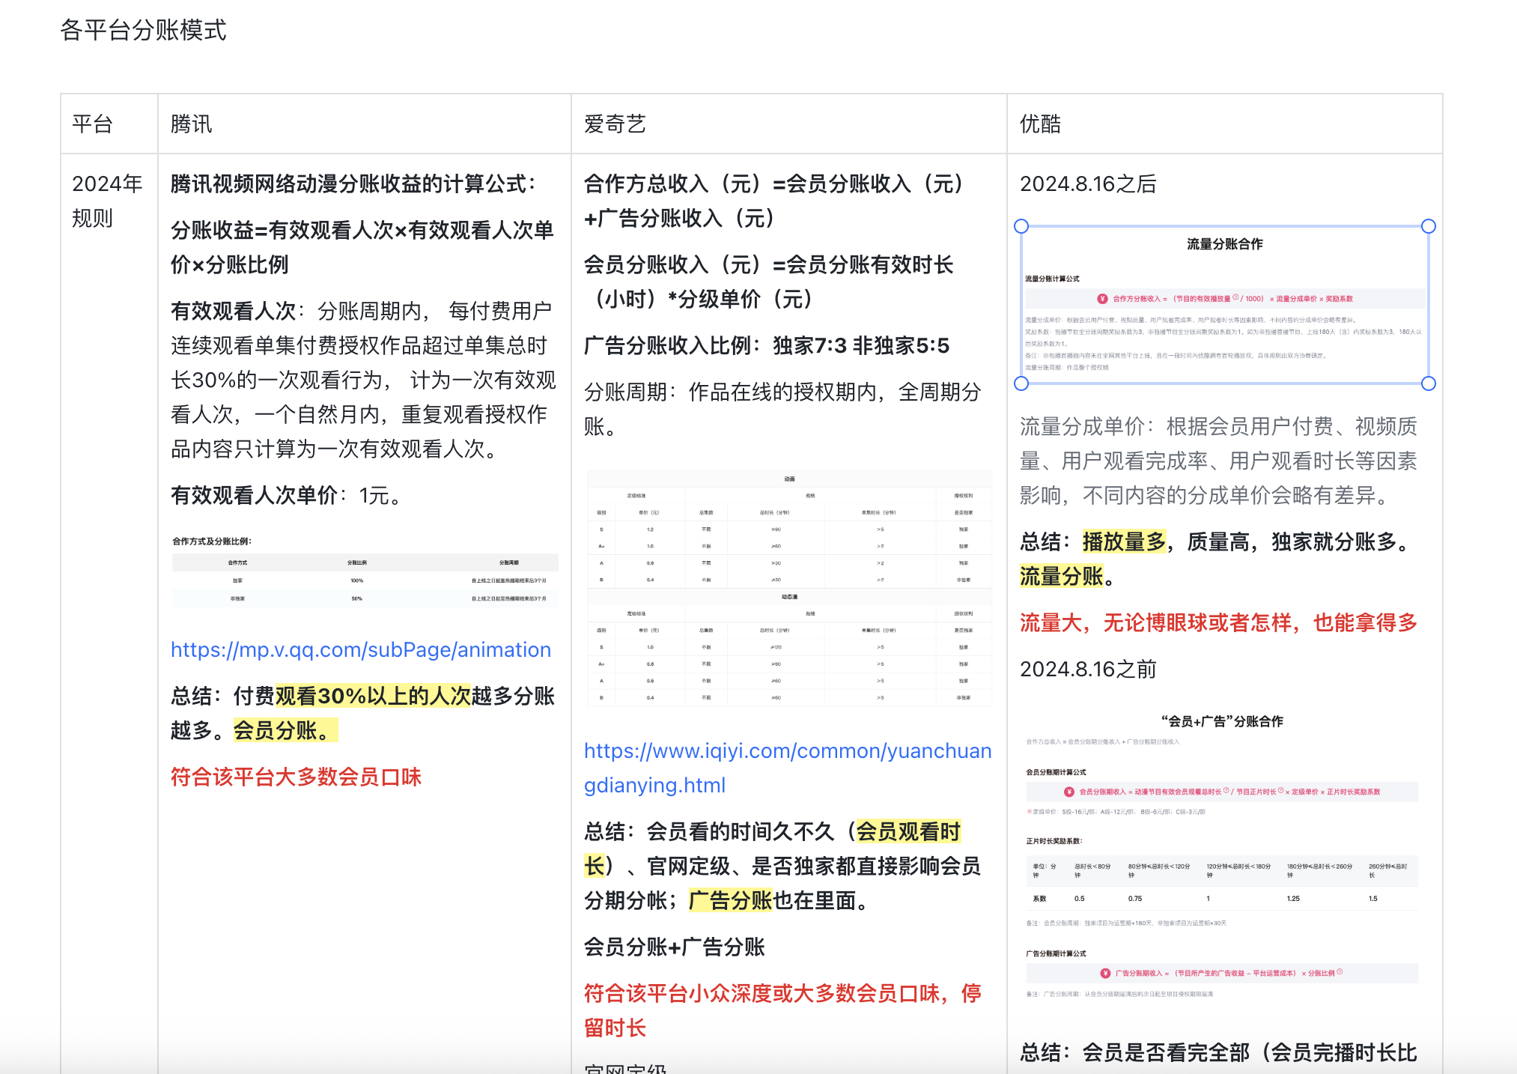Image resolution: width=1517 pixels, height=1074 pixels.
Task: Click red text 符合该平台大多数会员口味
Action: pyautogui.click(x=296, y=777)
